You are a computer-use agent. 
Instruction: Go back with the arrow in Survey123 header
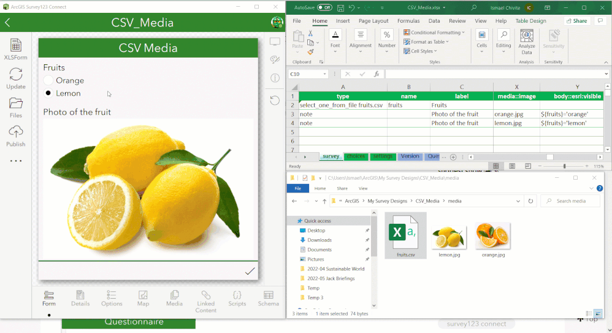pyautogui.click(x=7, y=23)
